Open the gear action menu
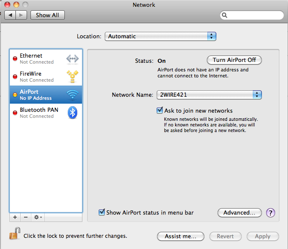The image size is (288, 249). [38, 217]
